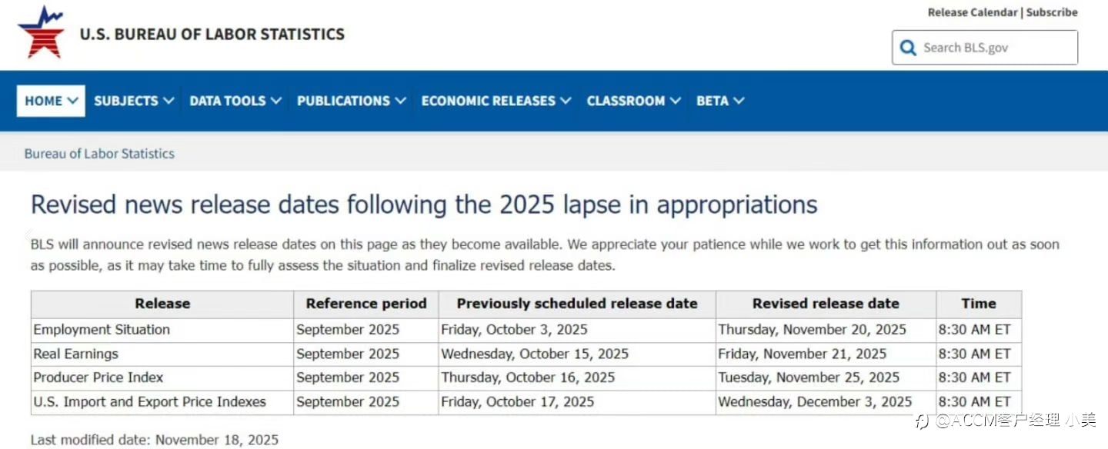The image size is (1108, 449).
Task: Click the Real Earnings table cell
Action: [76, 354]
